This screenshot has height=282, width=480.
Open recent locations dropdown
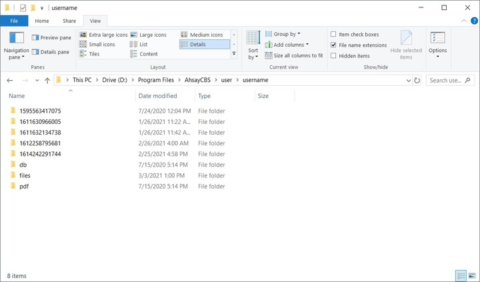[x=37, y=80]
